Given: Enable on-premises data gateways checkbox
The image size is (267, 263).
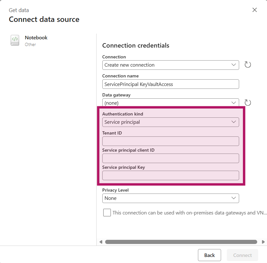Looking at the screenshot, I should (107, 213).
